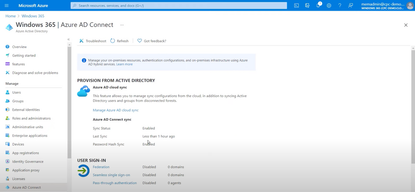Open the feedback icon in top bar
This screenshot has height=192, width=415.
coord(351,6)
